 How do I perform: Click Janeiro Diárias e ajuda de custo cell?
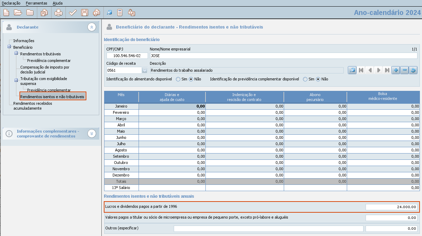click(x=172, y=106)
